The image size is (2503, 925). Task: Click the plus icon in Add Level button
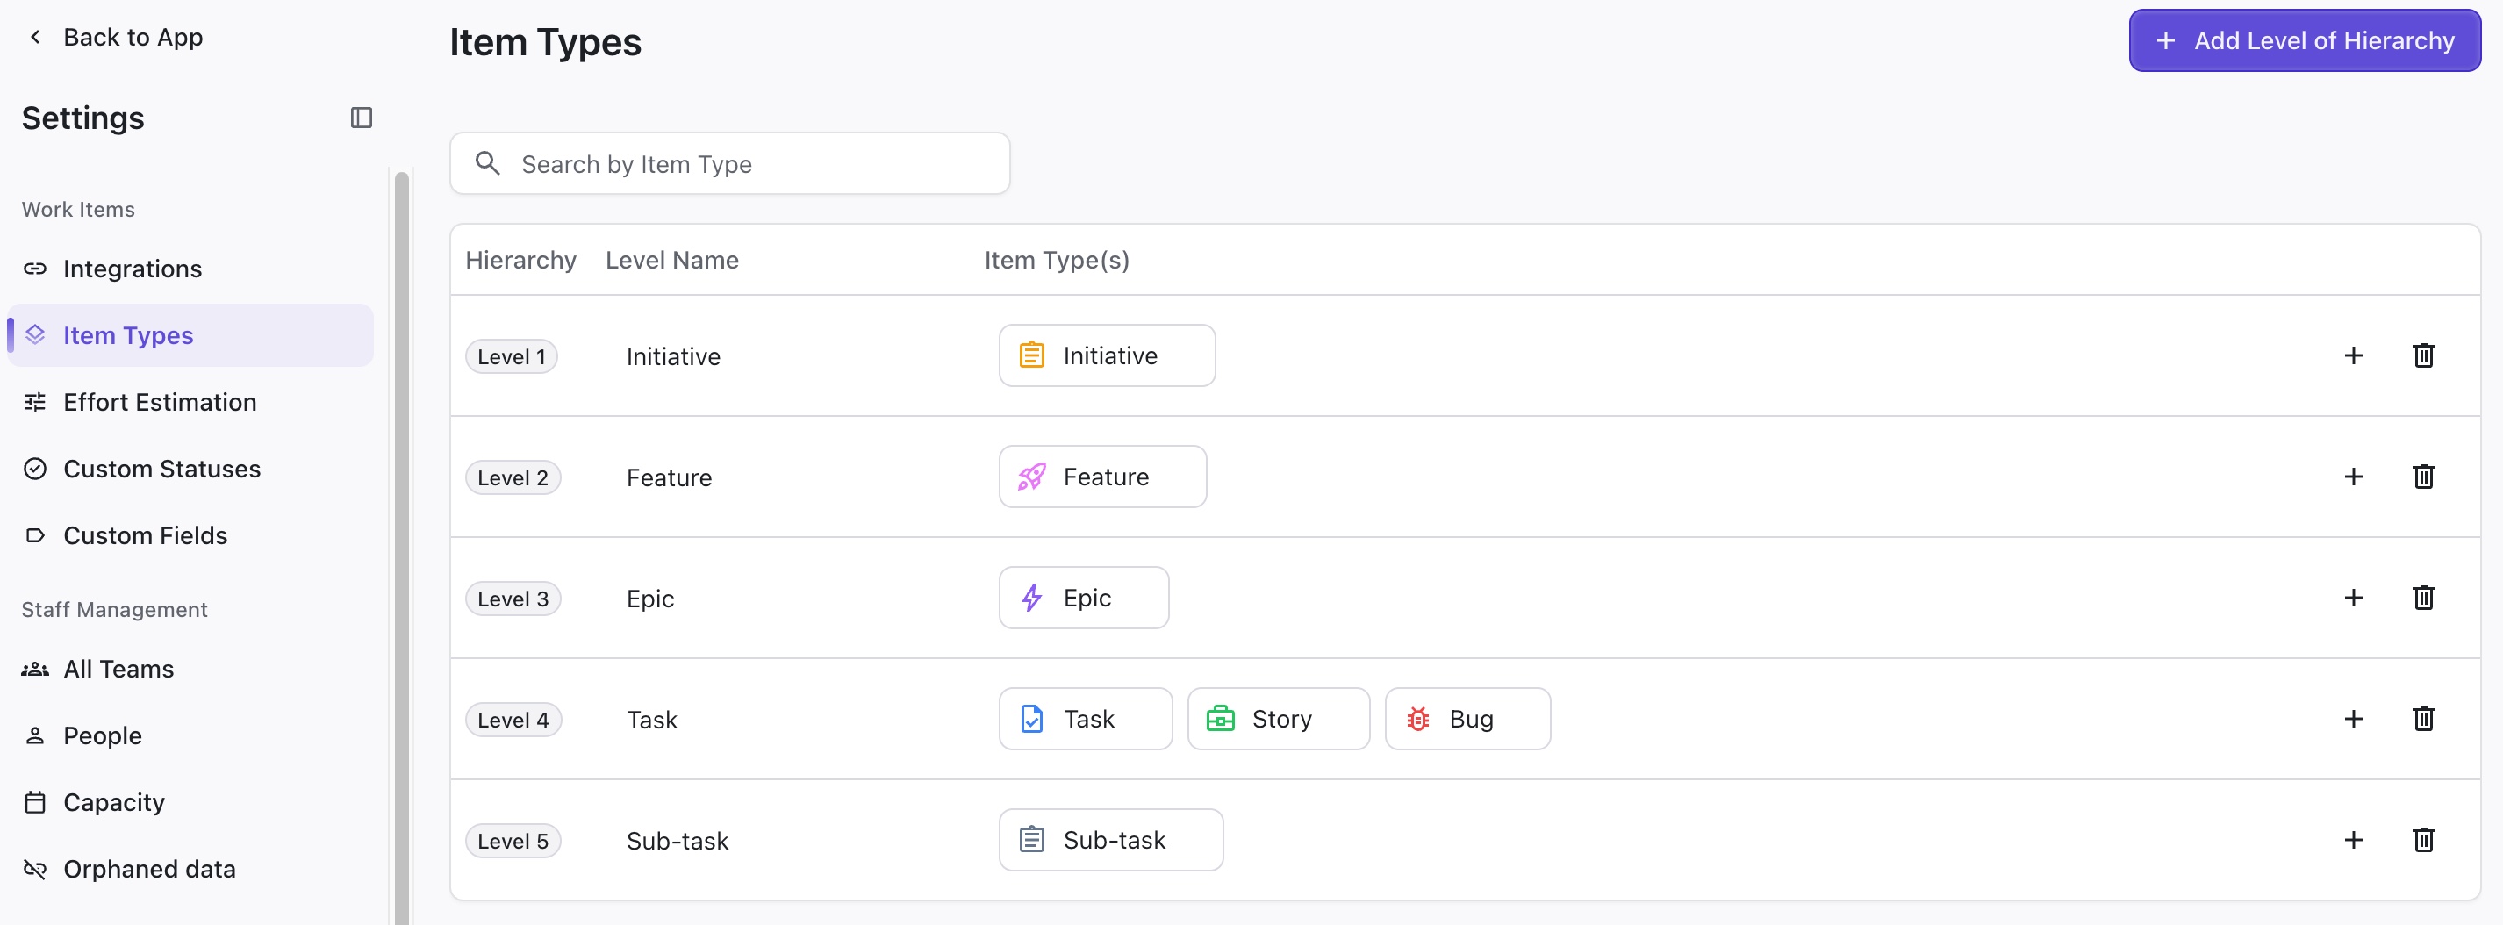pos(2166,40)
